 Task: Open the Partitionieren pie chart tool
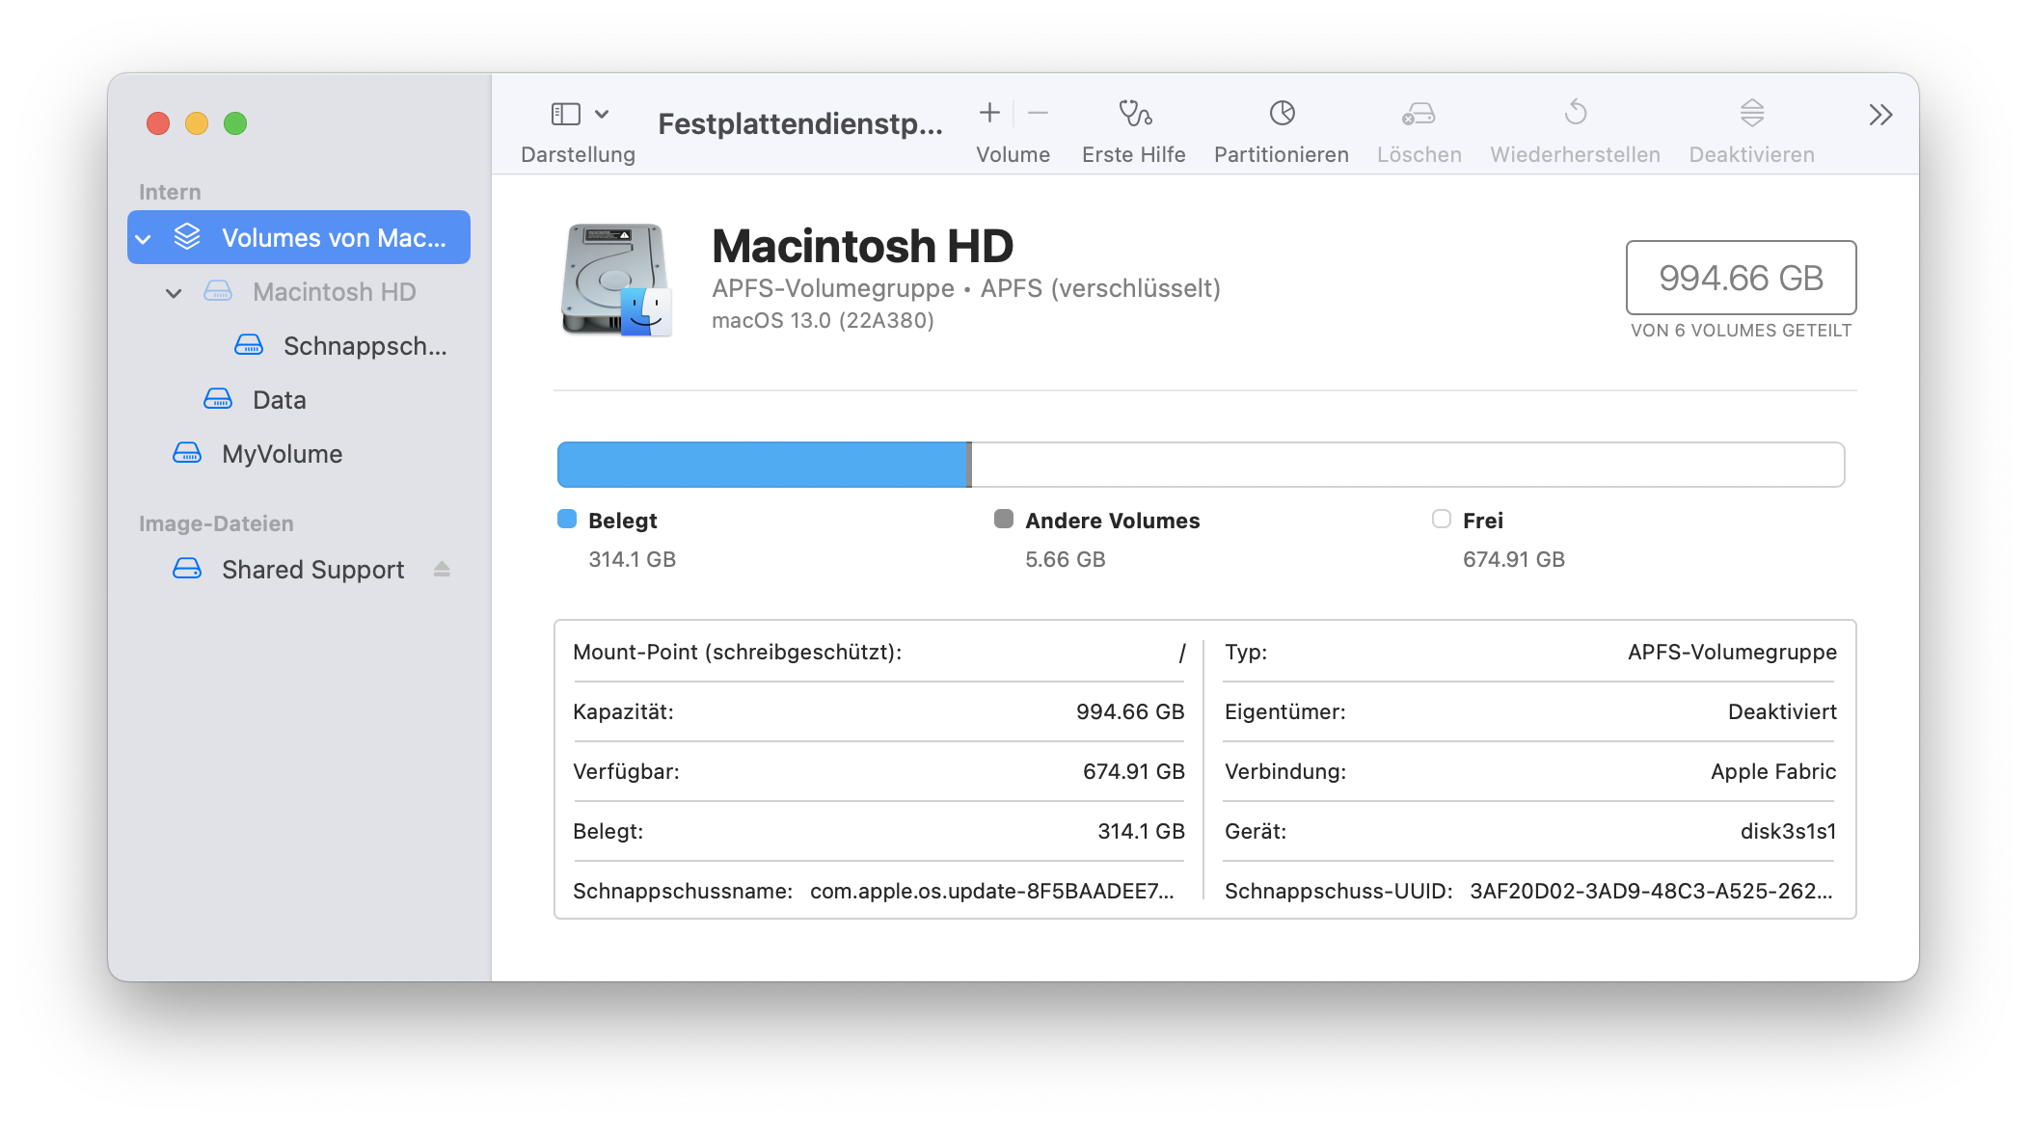click(x=1282, y=114)
